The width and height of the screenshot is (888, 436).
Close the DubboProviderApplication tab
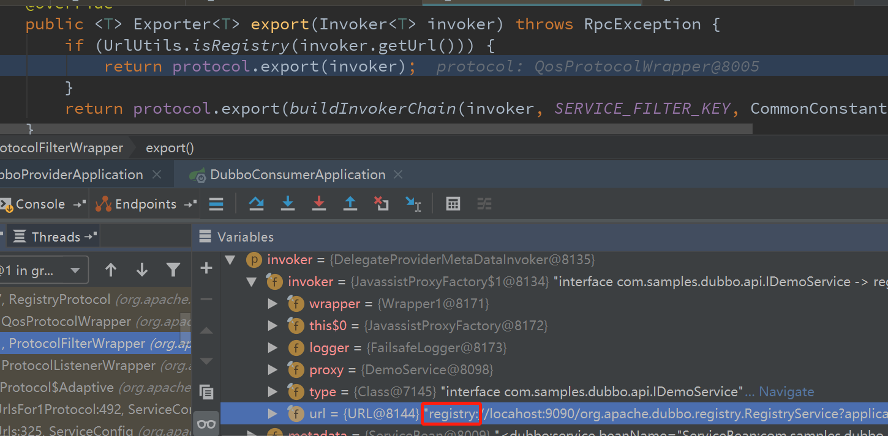click(x=157, y=175)
